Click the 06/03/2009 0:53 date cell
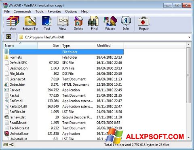The image size is (194, 150). 108,123
